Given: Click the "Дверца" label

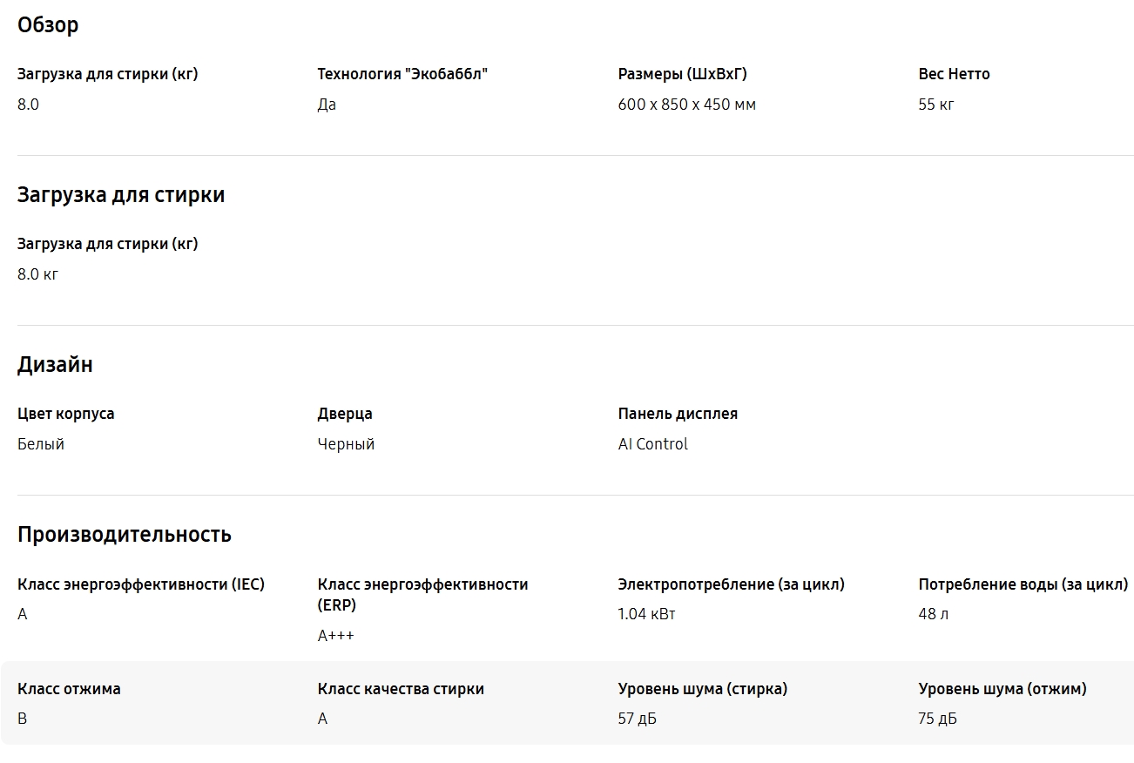Looking at the screenshot, I should tap(345, 414).
